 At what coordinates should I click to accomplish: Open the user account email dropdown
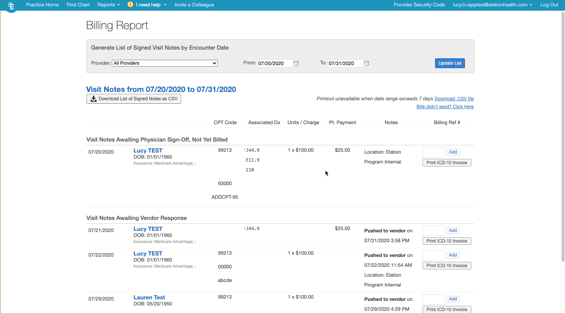click(492, 5)
